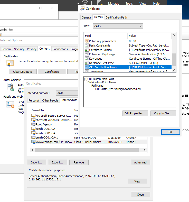Switch to the General certificate tab
Screen dimensions: 189x202
(86, 17)
